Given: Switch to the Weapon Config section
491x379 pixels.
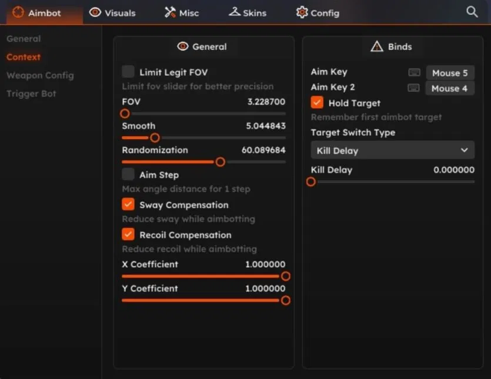Looking at the screenshot, I should 40,75.
